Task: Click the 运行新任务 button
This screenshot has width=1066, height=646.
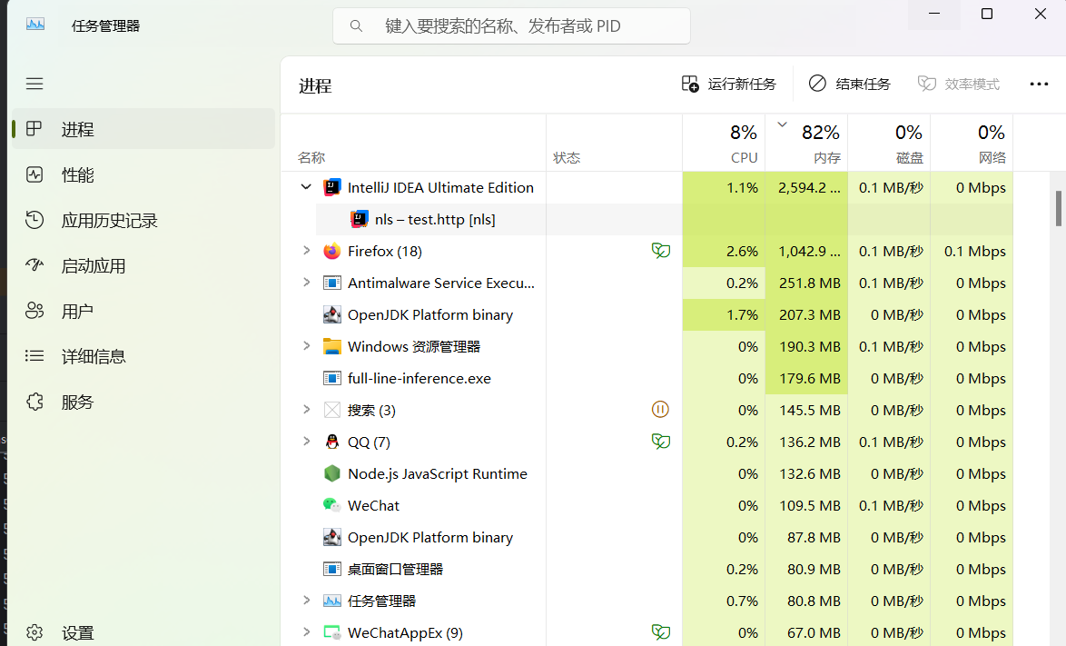Action: click(x=728, y=84)
